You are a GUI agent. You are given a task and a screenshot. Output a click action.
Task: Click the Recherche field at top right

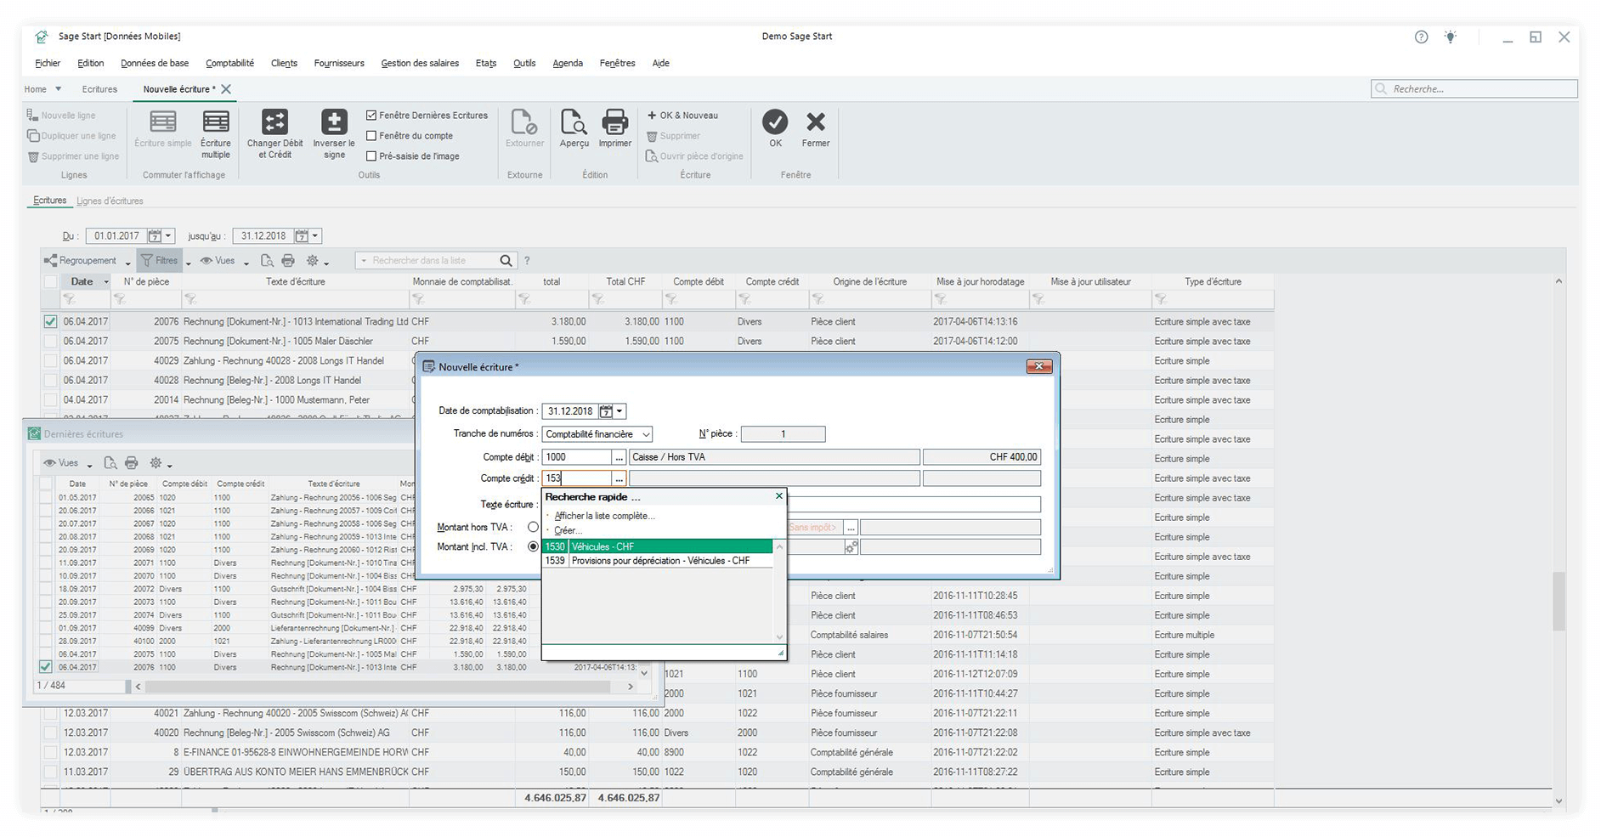pos(1474,88)
